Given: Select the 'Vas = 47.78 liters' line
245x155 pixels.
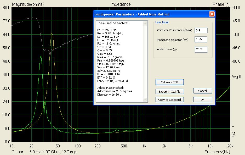Looking at the screenshot, I should (109, 67).
